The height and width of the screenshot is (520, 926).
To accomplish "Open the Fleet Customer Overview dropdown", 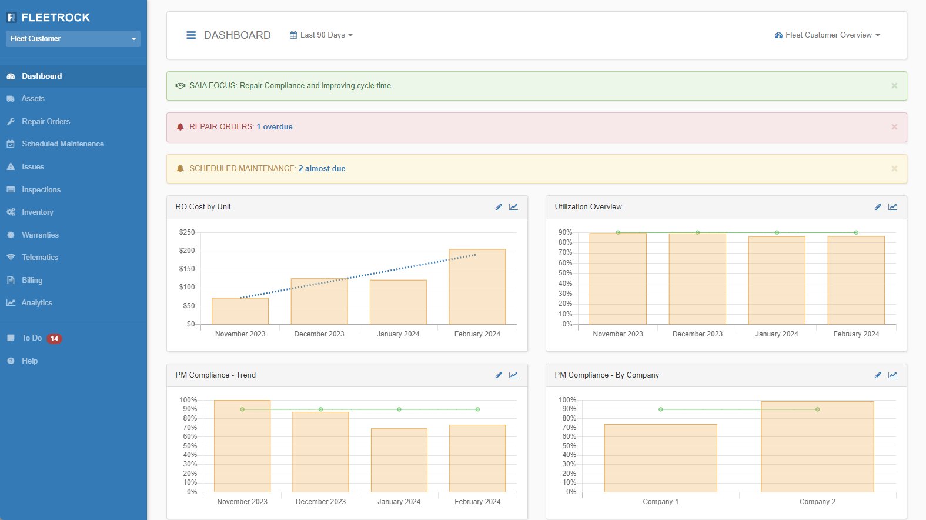I will [827, 35].
